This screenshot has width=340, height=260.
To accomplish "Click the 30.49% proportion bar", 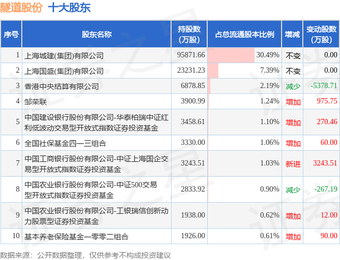I will (x=231, y=55).
